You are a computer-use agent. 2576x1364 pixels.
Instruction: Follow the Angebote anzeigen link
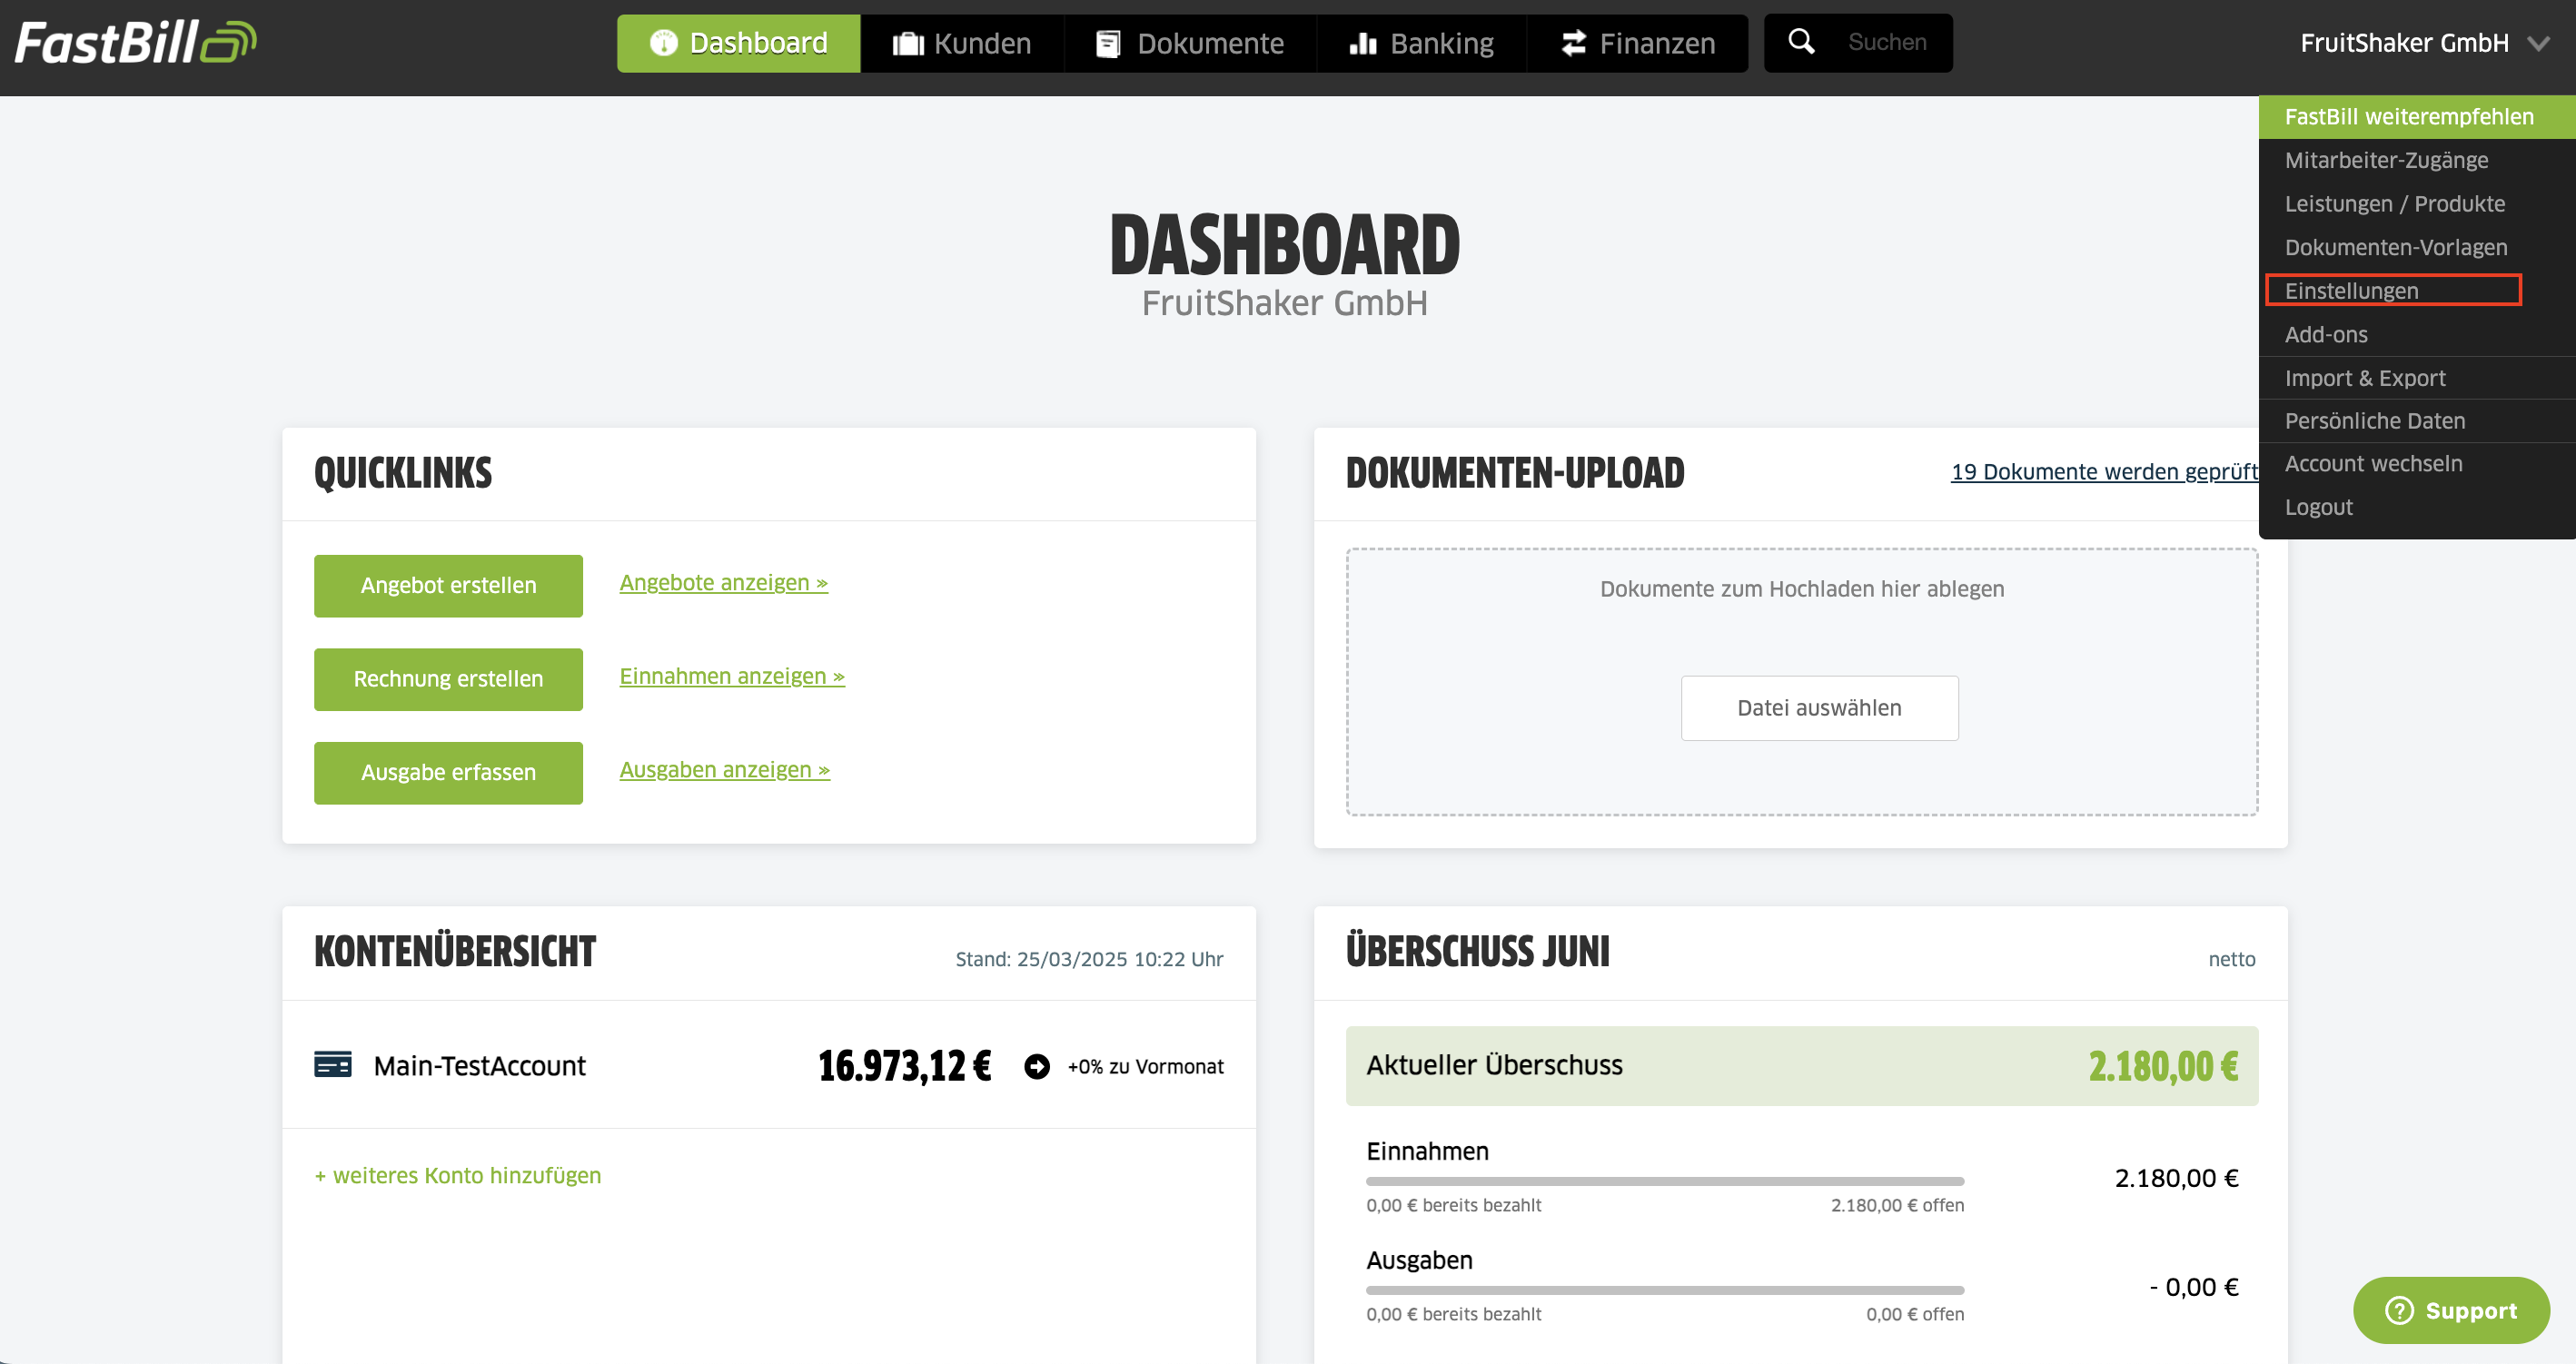click(723, 582)
